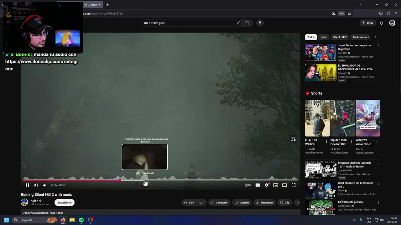Run search with the magnifier button
Image resolution: width=401 pixels, height=225 pixels.
pyautogui.click(x=247, y=23)
